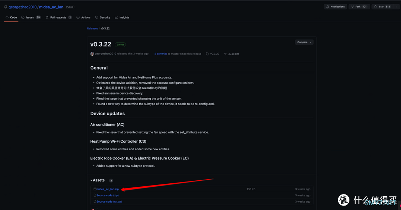Viewport: 401px width, 210px height.
Task: Click the 138 KB file size text
Action: [x=251, y=189]
